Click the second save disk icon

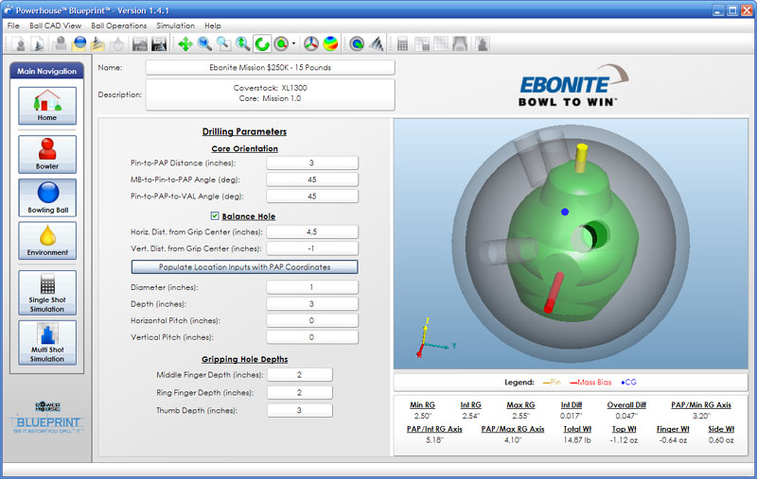(x=159, y=43)
